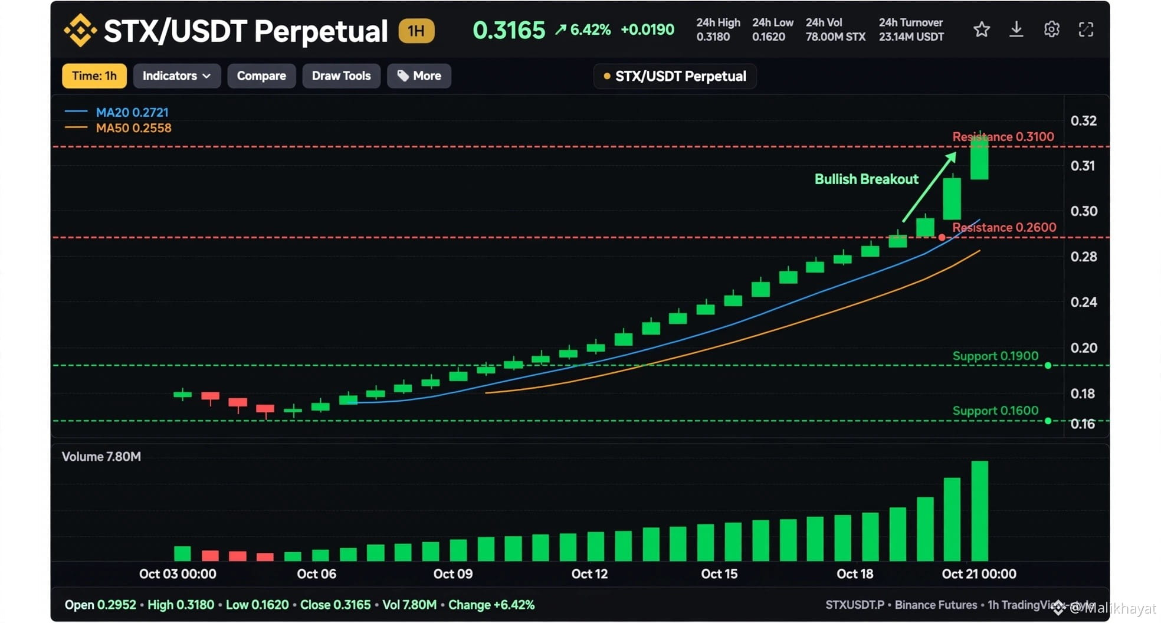1161x623 pixels.
Task: Click the 0.20 price axis label
Action: click(1084, 348)
